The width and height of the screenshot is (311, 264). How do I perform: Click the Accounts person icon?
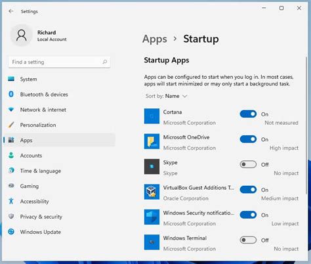coord(11,155)
